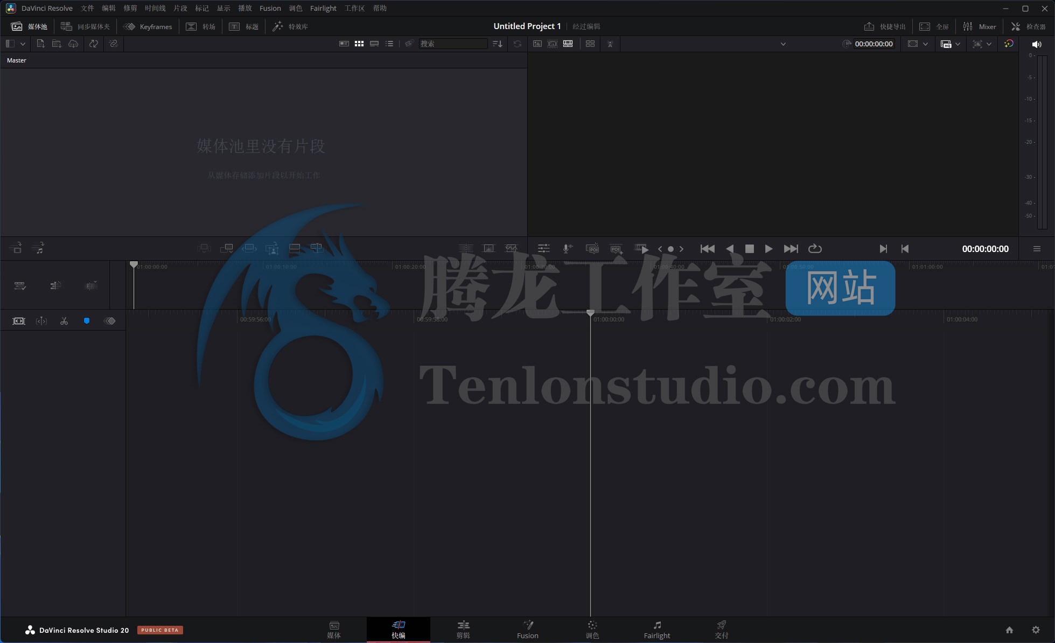The height and width of the screenshot is (643, 1055).
Task: Click the play forward button
Action: (768, 249)
